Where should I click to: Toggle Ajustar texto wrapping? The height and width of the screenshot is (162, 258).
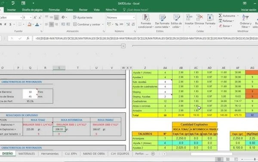[x=83, y=18]
